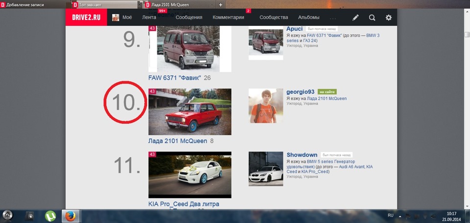The height and width of the screenshot is (223, 470).
Task: Open KIA Pro_Ceed link in Showdown description
Action: [315, 172]
